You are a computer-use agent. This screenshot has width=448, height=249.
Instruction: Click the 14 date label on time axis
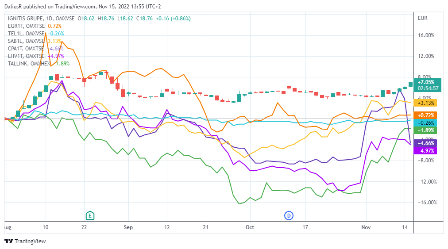[x=405, y=227]
